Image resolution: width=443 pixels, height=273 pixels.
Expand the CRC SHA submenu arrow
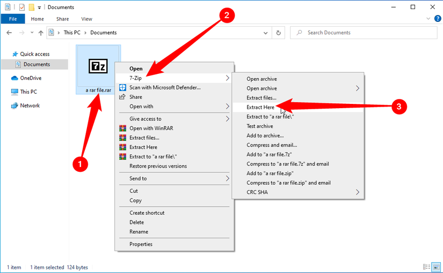[357, 192]
